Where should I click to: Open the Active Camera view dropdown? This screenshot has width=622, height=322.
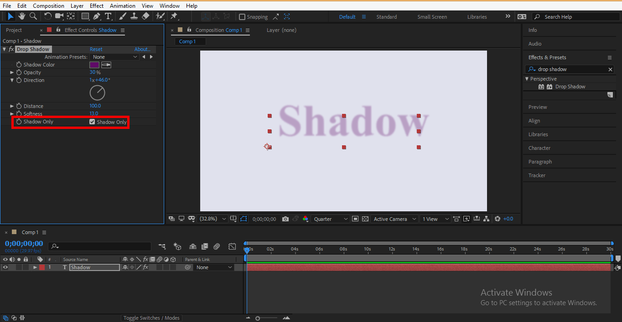pos(394,219)
